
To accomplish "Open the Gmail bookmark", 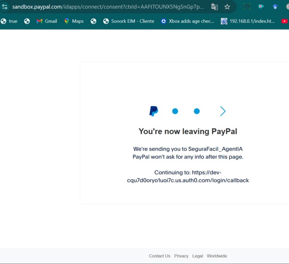I will [47, 21].
